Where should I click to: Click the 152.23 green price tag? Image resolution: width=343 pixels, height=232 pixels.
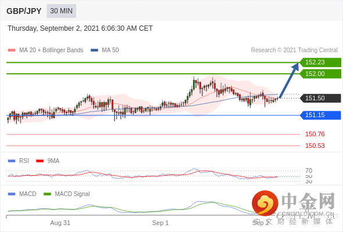(x=320, y=63)
